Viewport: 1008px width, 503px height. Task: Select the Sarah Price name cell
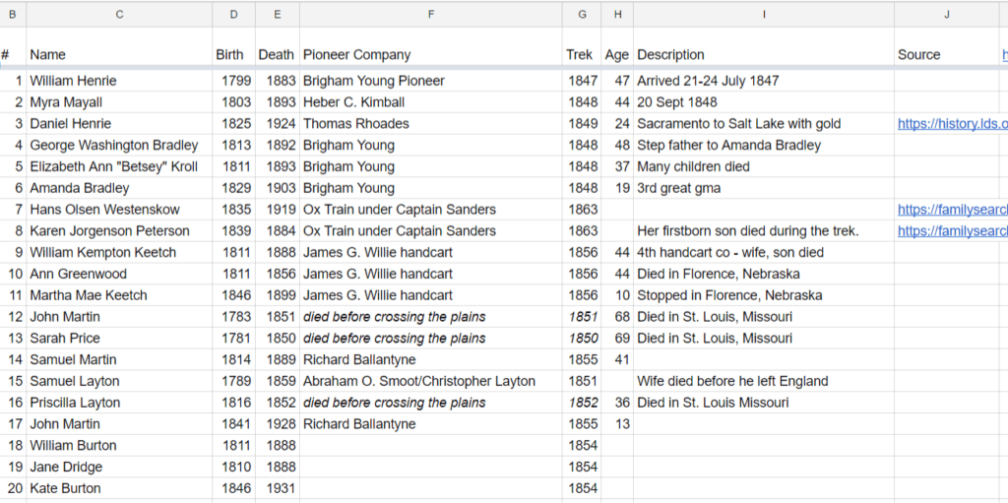point(119,338)
